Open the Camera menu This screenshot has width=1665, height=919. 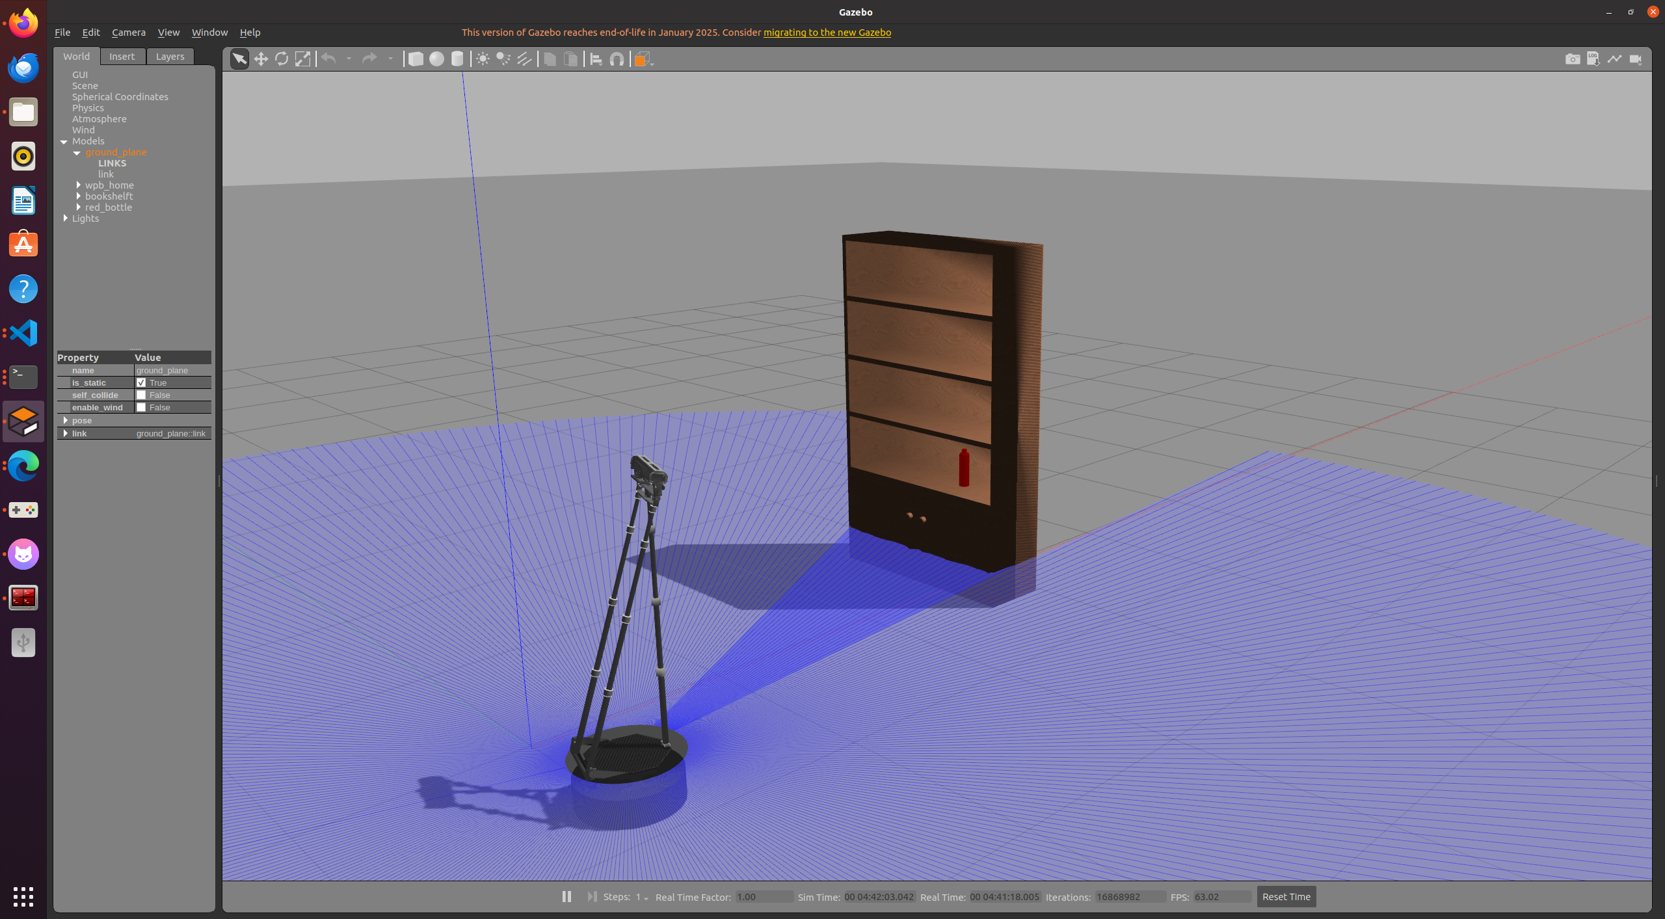coord(128,32)
